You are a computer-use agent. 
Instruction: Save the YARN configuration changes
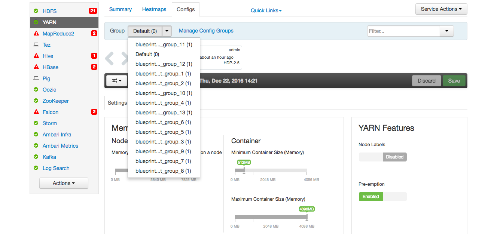454,80
